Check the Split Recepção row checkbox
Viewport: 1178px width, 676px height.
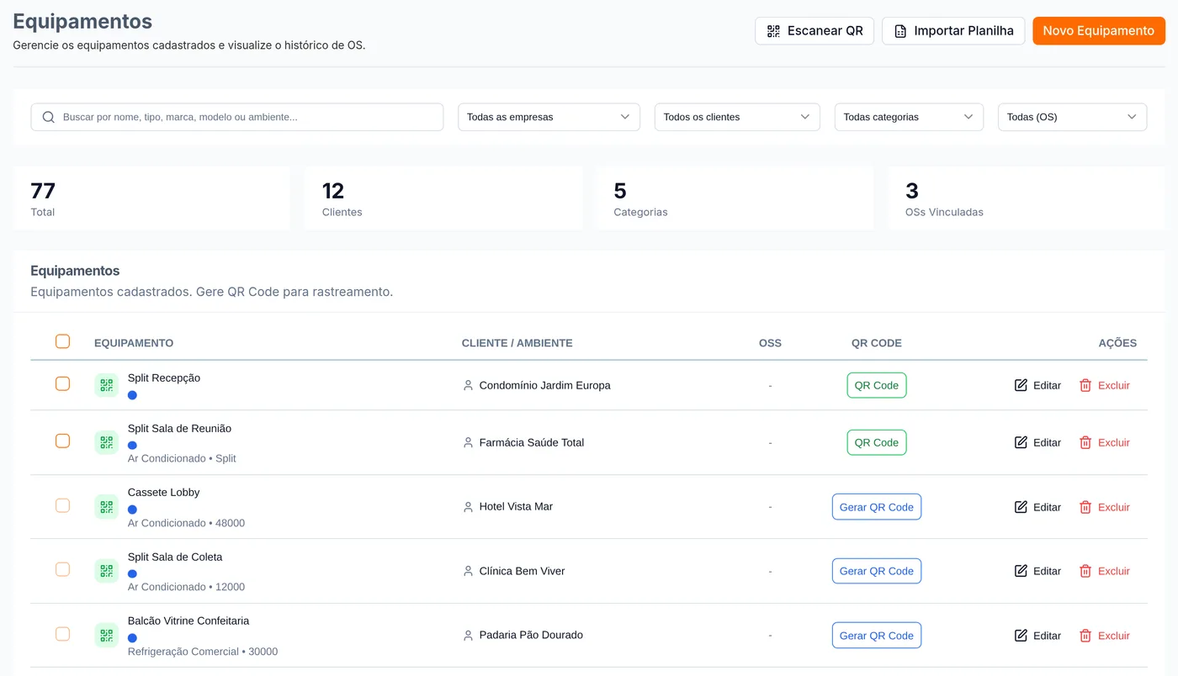62,383
